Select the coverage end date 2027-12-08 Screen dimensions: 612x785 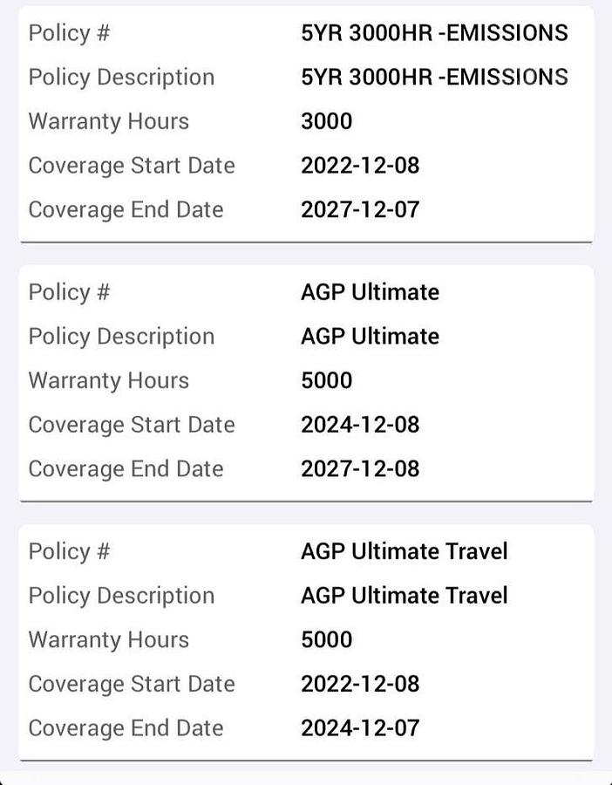point(360,468)
